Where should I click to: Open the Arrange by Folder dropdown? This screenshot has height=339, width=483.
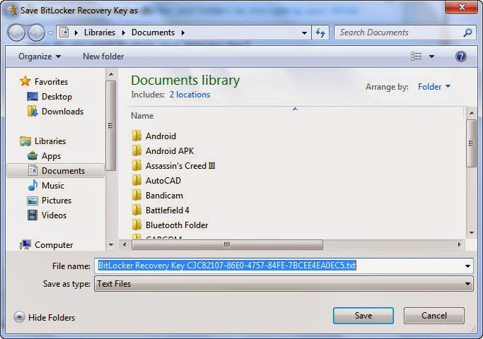(434, 87)
